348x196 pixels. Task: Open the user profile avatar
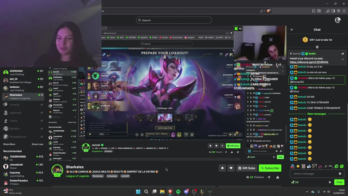click(338, 20)
